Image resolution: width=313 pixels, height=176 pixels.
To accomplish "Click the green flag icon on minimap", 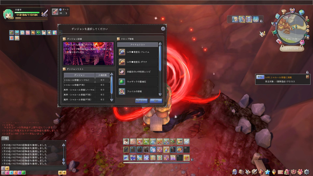I will [x=275, y=32].
